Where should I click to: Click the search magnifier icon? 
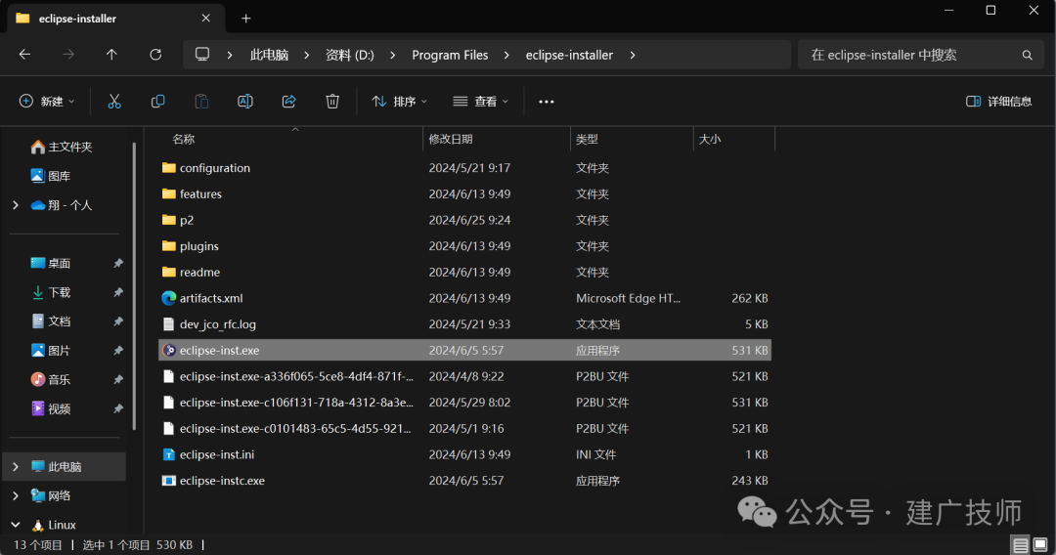point(1027,55)
